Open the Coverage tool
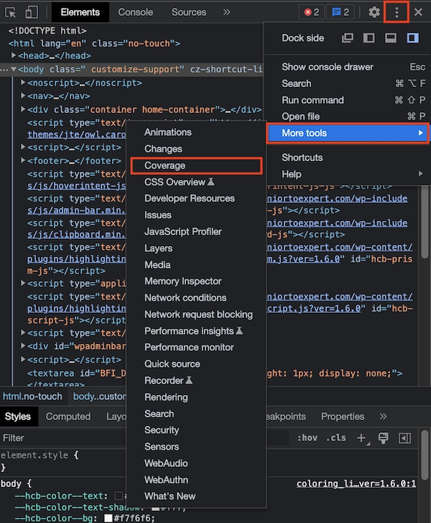The image size is (431, 523). (196, 165)
